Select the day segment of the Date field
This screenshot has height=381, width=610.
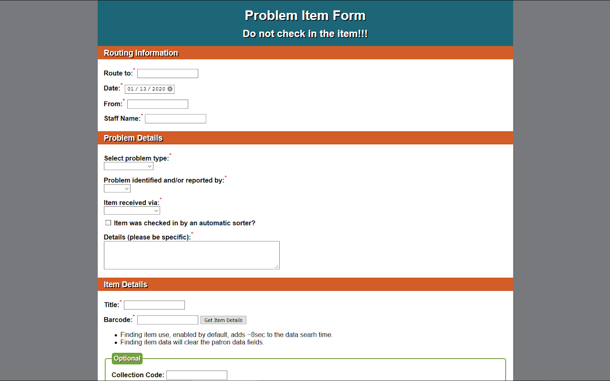[143, 89]
